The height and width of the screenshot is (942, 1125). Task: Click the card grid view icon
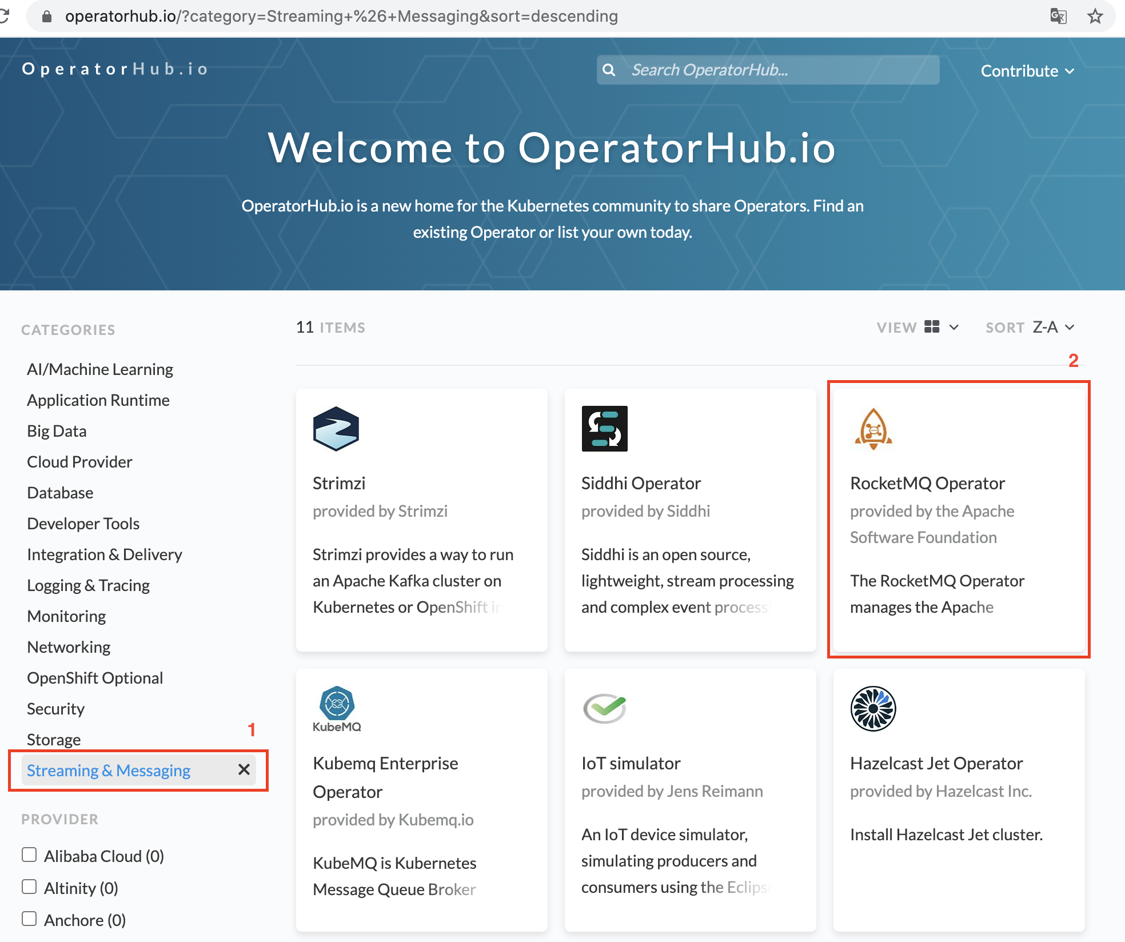coord(932,327)
